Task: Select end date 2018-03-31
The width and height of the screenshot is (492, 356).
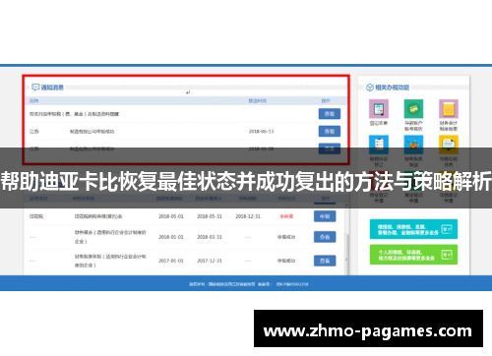Action: 210,237
